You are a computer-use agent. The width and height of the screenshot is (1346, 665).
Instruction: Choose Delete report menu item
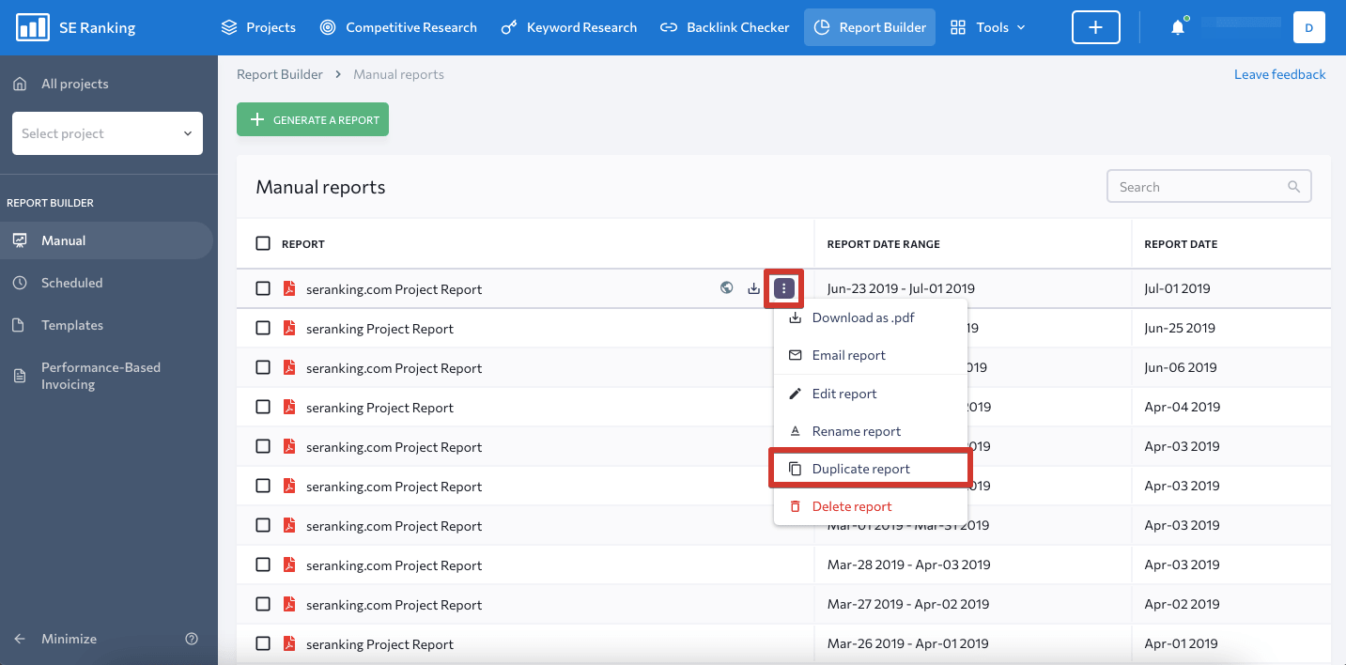click(870, 506)
